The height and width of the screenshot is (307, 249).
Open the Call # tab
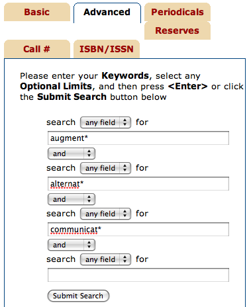click(37, 49)
